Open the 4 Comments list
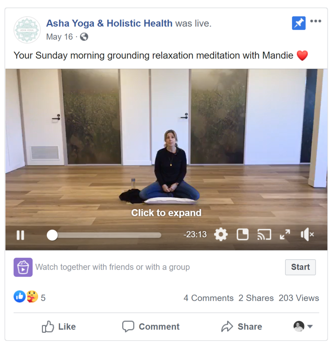 (208, 298)
